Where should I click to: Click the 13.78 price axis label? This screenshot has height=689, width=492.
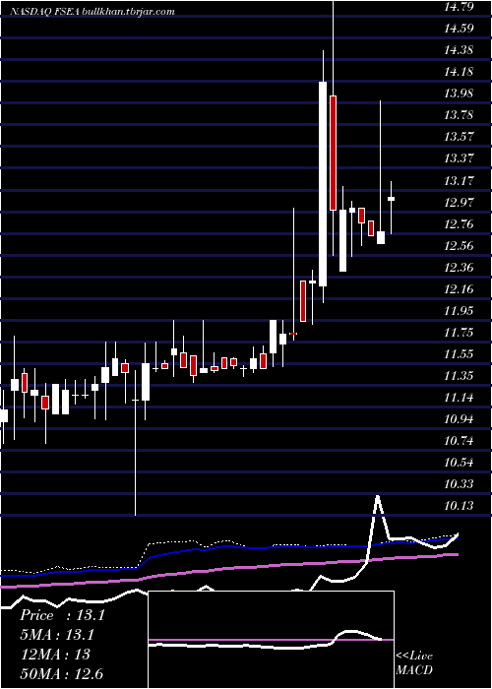[x=459, y=115]
